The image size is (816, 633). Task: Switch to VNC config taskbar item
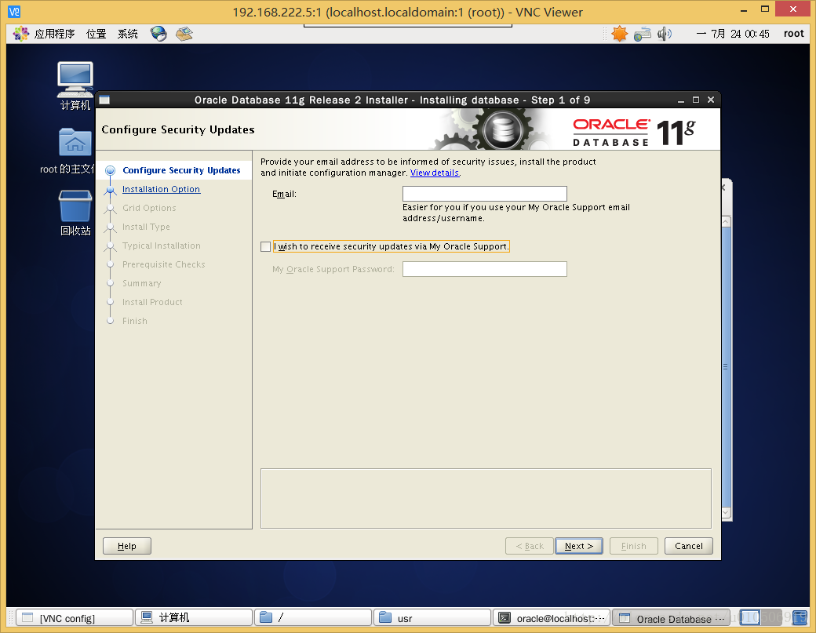coord(75,617)
